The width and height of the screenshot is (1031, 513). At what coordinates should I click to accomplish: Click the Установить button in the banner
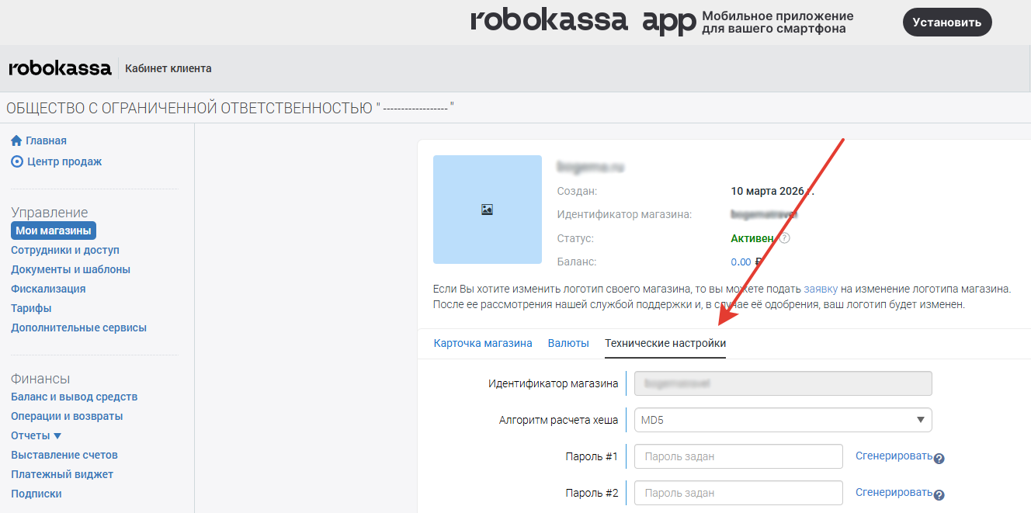click(947, 23)
